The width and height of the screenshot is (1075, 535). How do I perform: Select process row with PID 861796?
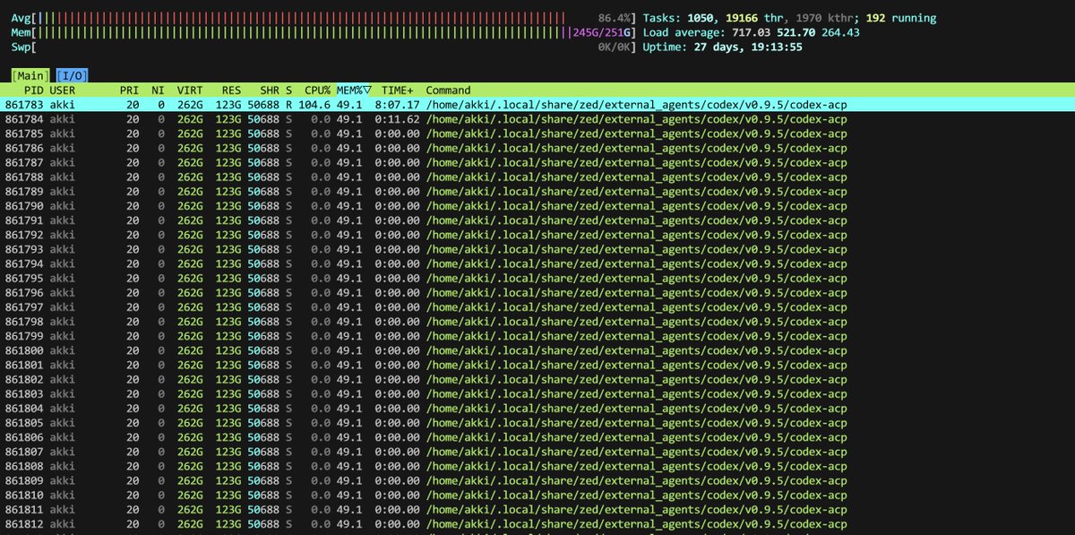pyautogui.click(x=537, y=293)
